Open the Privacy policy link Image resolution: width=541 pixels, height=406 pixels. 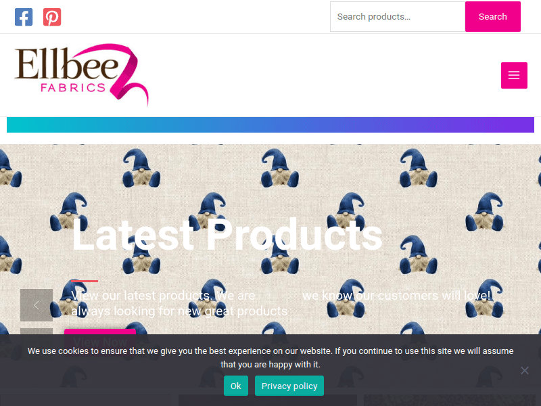pyautogui.click(x=289, y=386)
